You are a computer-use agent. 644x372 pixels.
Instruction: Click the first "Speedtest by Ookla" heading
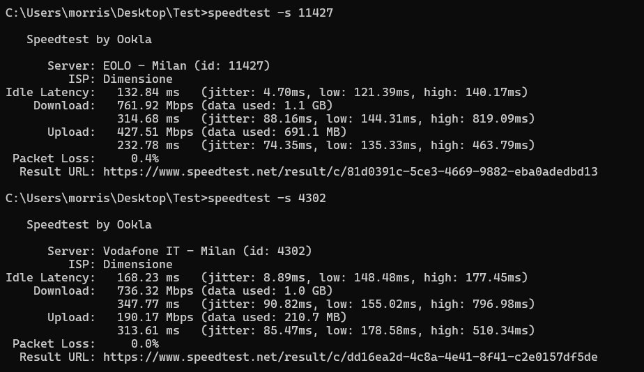click(x=89, y=40)
